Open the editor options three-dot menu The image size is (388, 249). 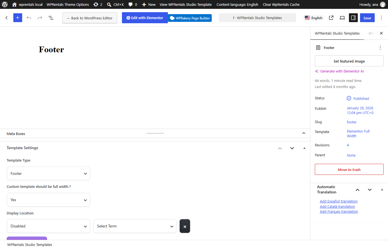click(x=381, y=18)
